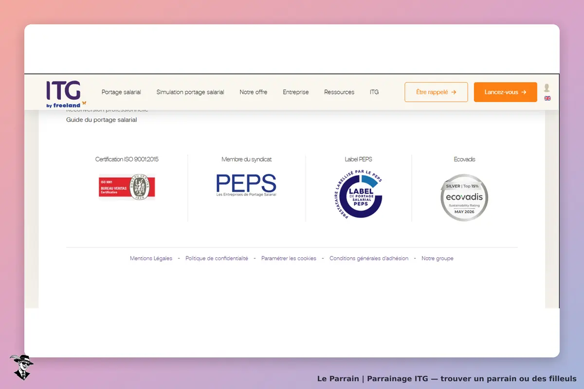Screen dimensions: 584x389
Task: Click Paramétrer les cookies link
Action: [289, 258]
